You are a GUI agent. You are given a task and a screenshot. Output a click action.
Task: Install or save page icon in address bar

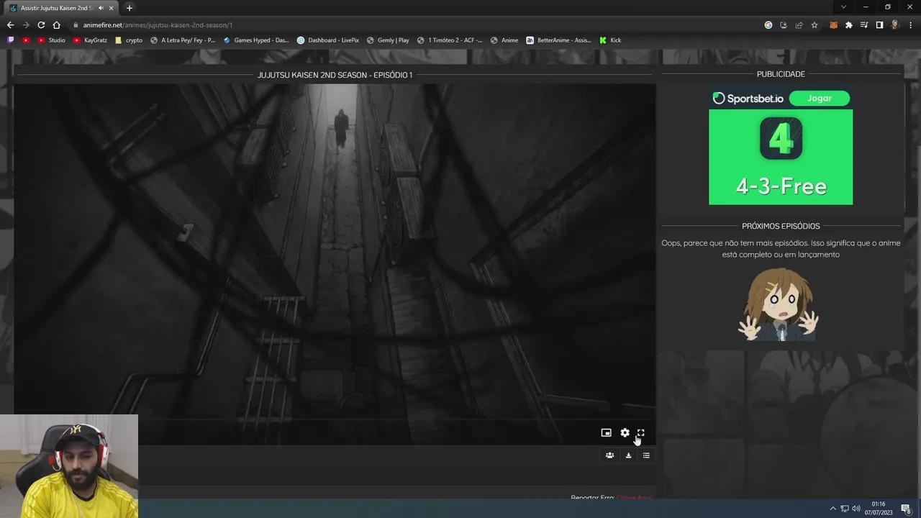(x=784, y=25)
